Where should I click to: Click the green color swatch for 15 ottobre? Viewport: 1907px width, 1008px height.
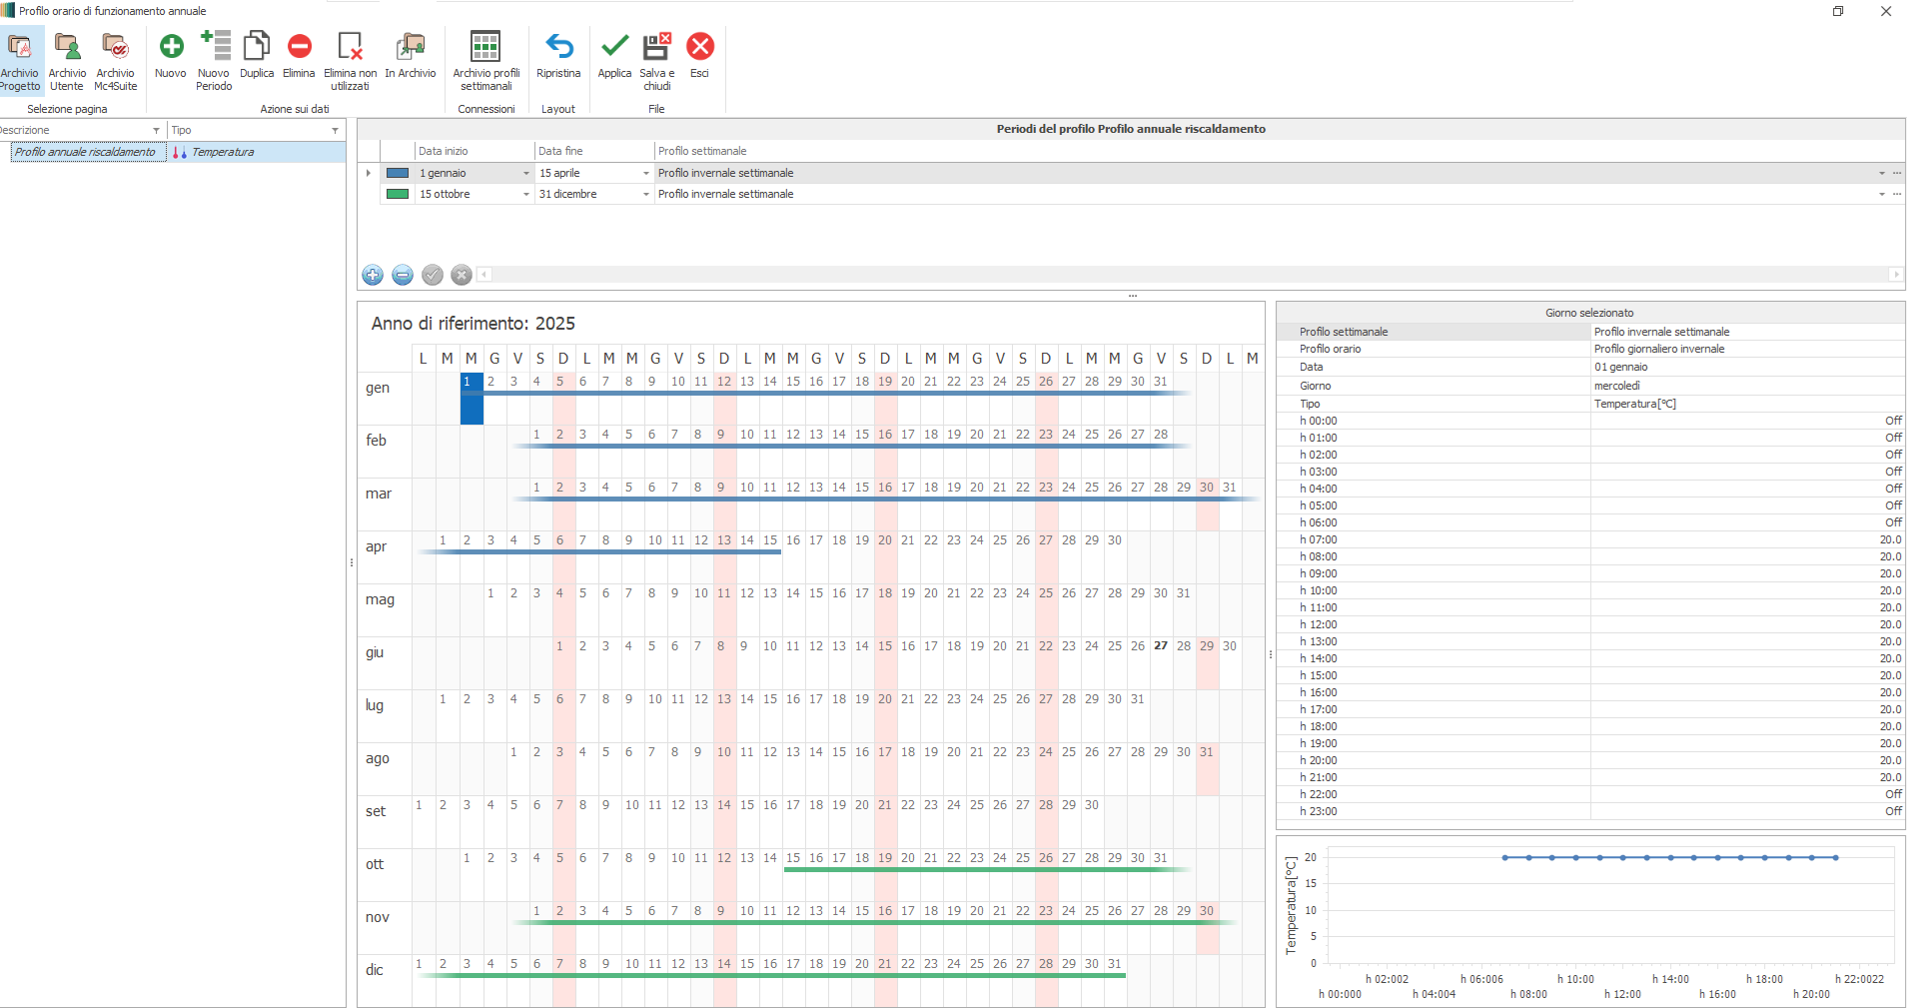point(398,195)
